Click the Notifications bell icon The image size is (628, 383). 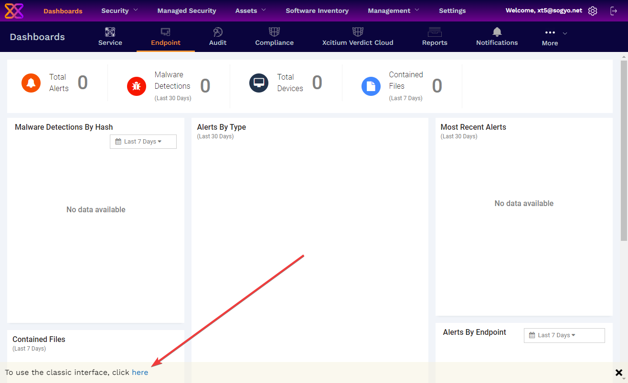497,32
